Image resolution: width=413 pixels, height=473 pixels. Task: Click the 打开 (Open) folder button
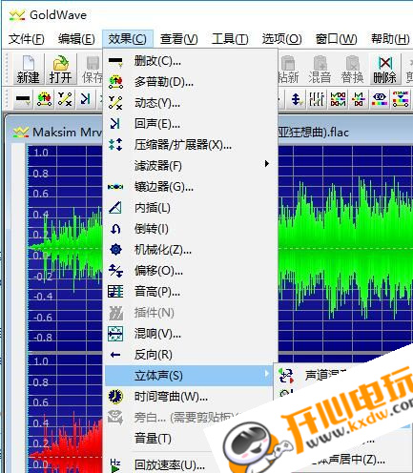click(x=60, y=69)
